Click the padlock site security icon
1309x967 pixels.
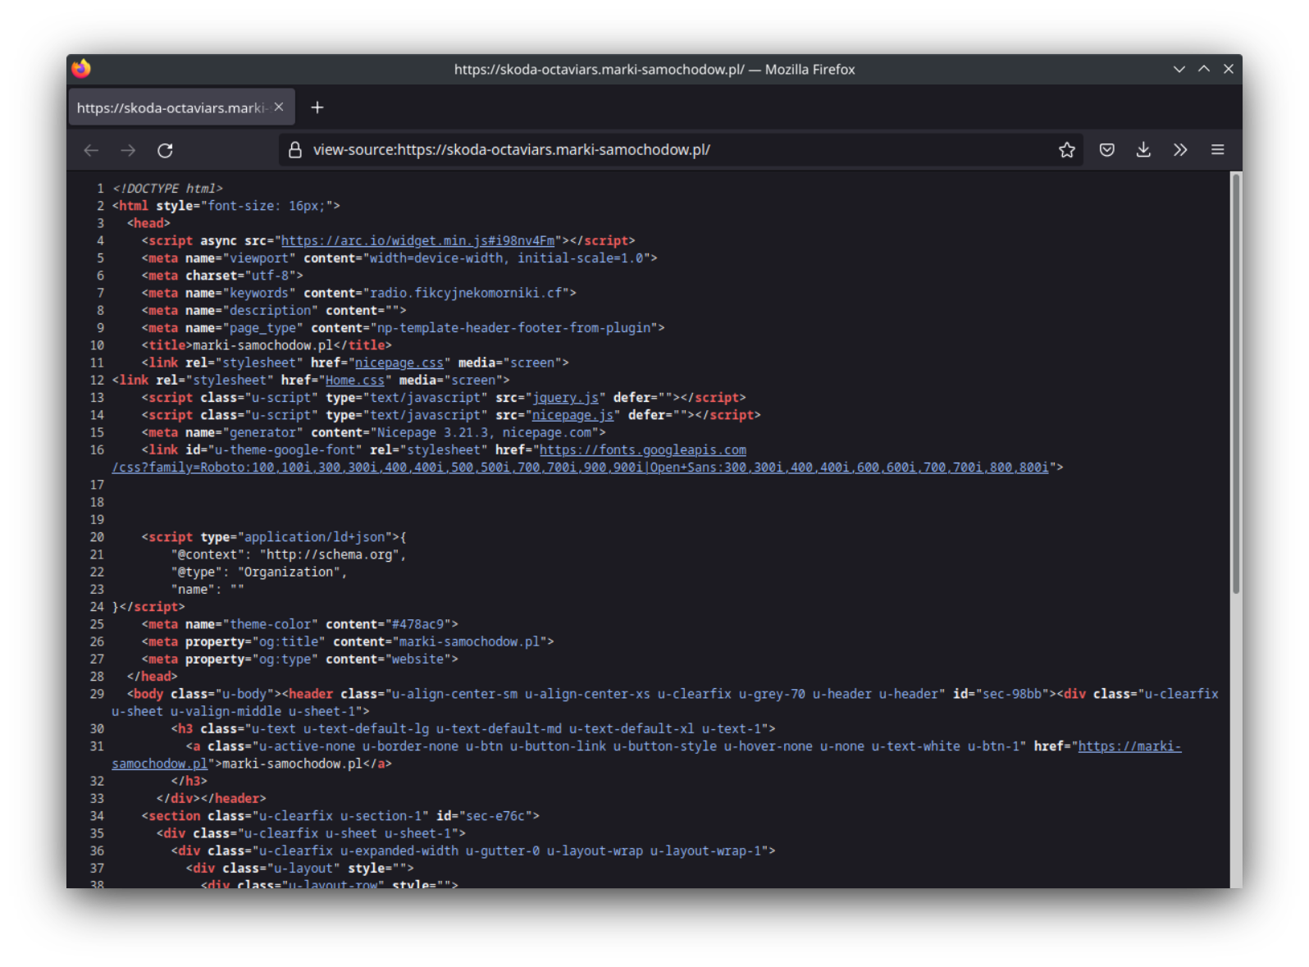295,150
